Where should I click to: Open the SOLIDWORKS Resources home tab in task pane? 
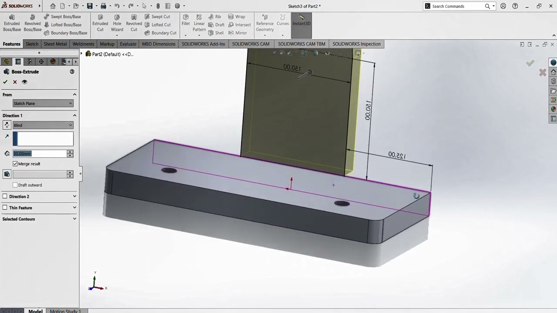[553, 72]
